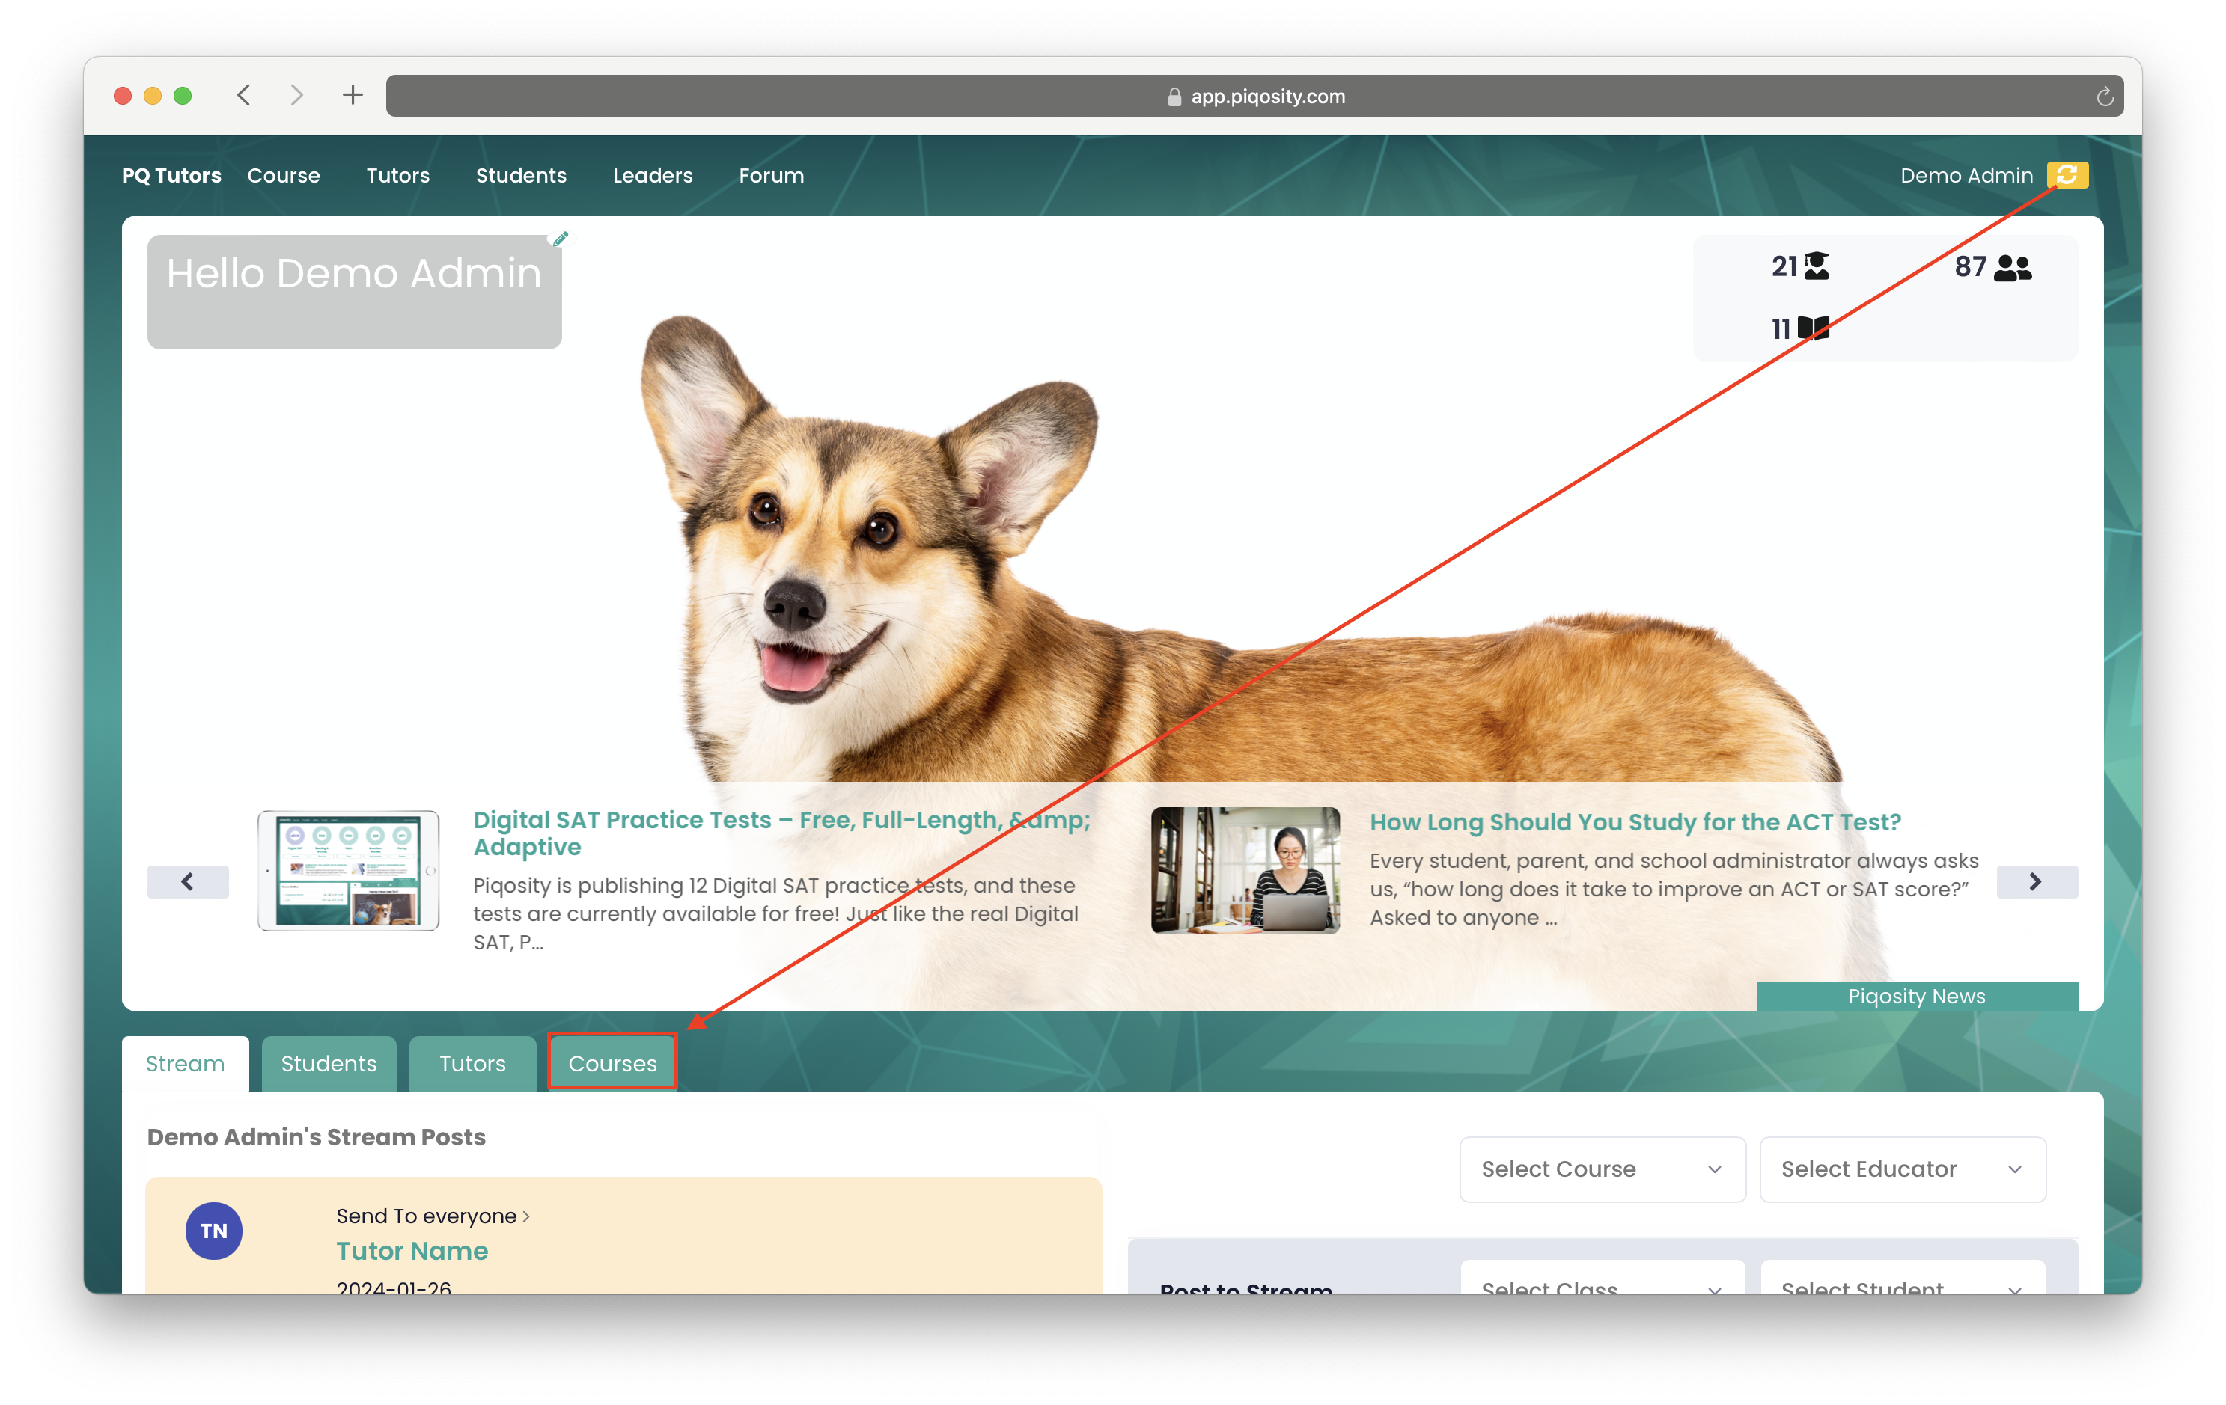The image size is (2226, 1405).
Task: Expand the Send To everyone chevron
Action: click(526, 1216)
